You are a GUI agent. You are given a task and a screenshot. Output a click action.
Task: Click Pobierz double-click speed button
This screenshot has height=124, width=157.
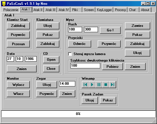point(112,66)
